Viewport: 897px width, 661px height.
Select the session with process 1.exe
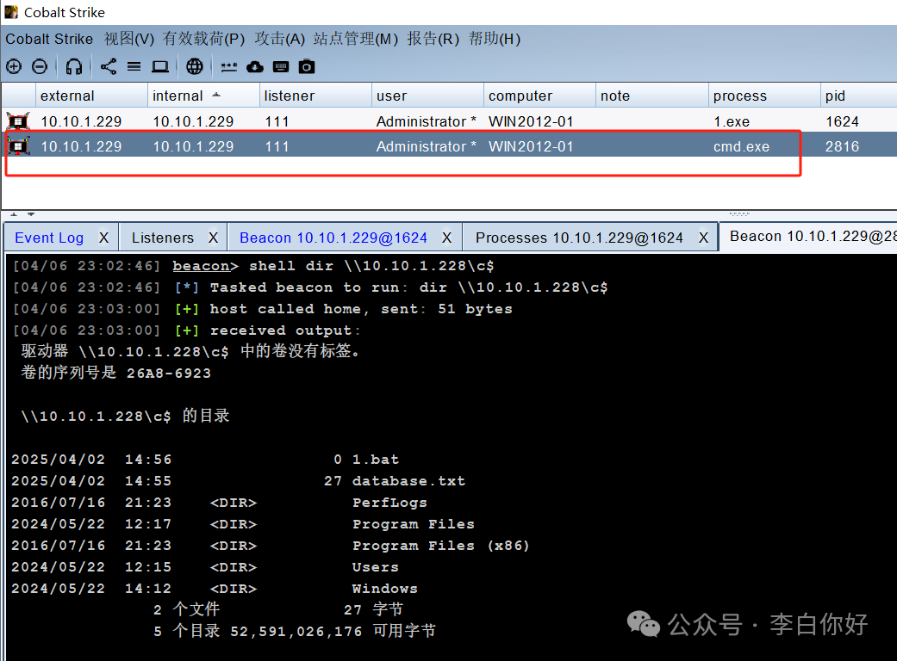coord(449,121)
